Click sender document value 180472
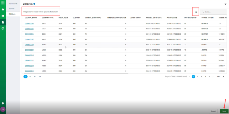The height and width of the screenshot is (114, 229). [221, 50]
